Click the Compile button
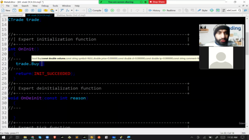Image resolution: width=249 pixels, height=140 pixels. [95, 10]
